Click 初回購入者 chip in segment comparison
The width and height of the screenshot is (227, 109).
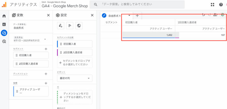tap(75, 44)
